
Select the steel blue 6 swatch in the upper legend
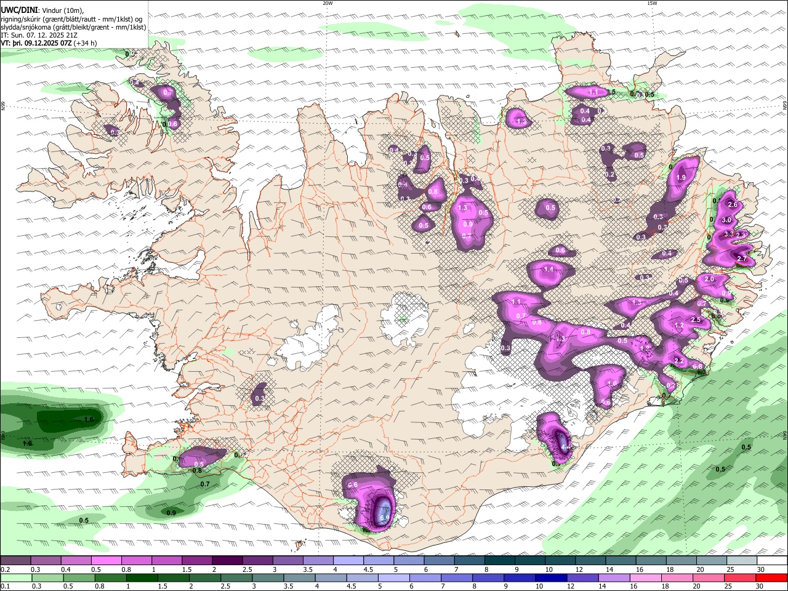439,561
